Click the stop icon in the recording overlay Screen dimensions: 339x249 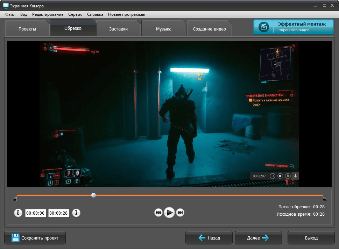click(280, 176)
